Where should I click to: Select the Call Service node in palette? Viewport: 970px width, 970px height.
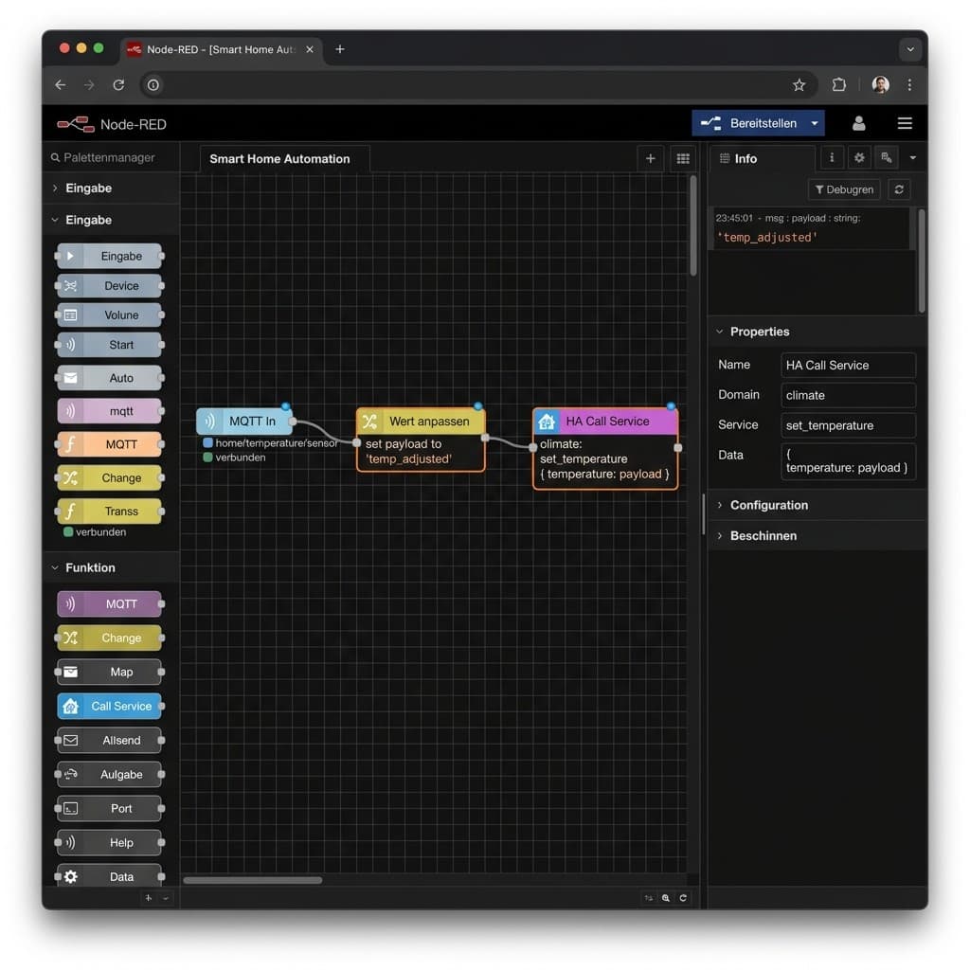point(110,707)
